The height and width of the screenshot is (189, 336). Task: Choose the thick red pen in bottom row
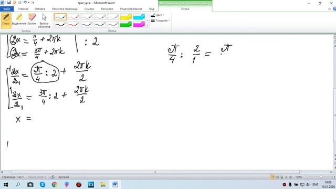coord(73,24)
